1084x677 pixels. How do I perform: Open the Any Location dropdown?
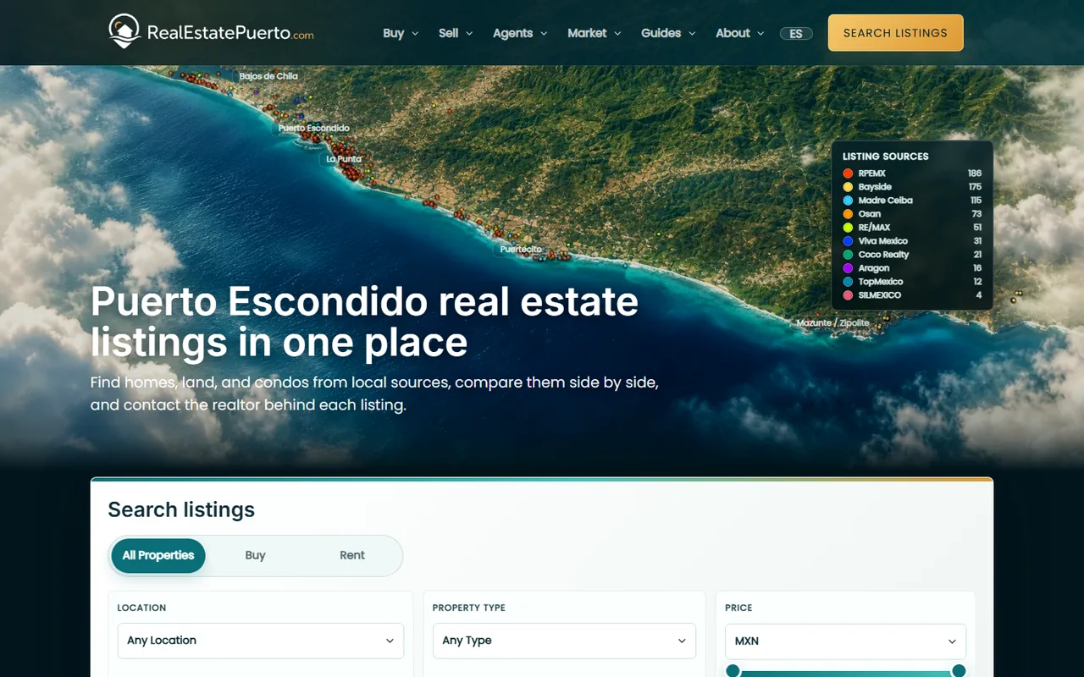261,641
